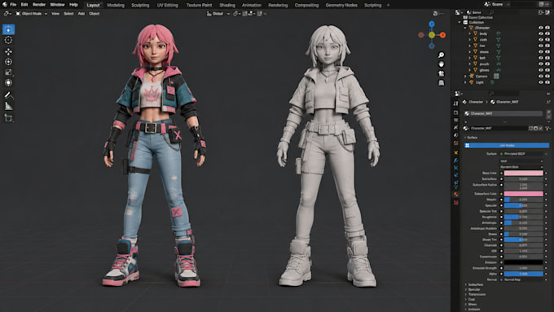Open the Help menu
554x312 pixels.
click(73, 5)
